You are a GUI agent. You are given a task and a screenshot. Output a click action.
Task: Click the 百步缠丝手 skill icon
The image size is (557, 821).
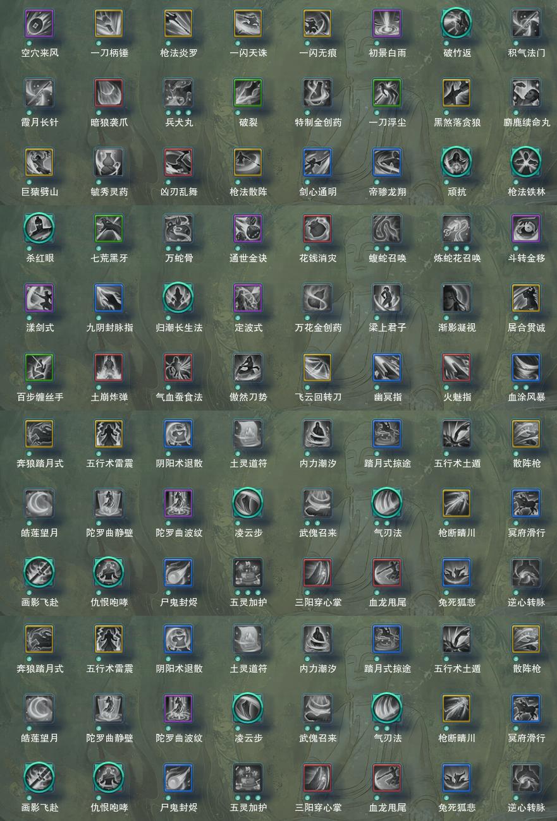pos(39,368)
